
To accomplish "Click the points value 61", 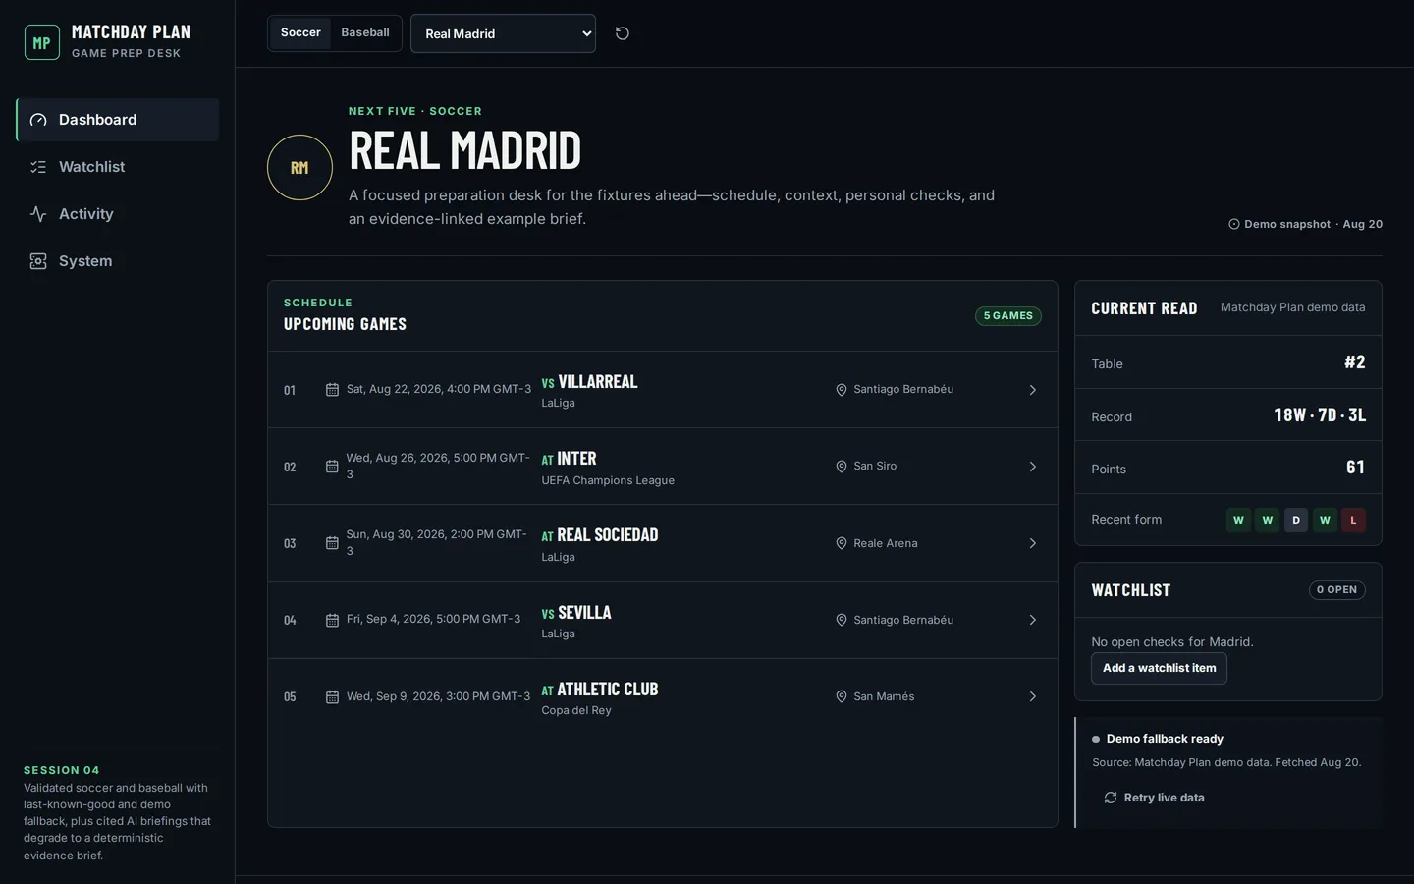I will (1356, 468).
